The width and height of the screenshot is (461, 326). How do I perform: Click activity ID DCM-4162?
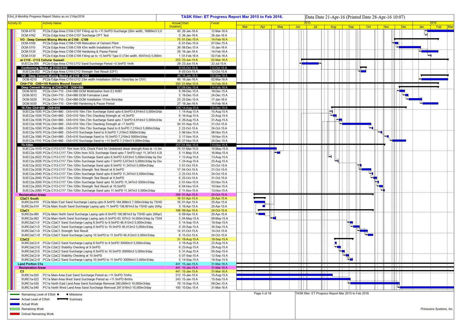[28, 35]
